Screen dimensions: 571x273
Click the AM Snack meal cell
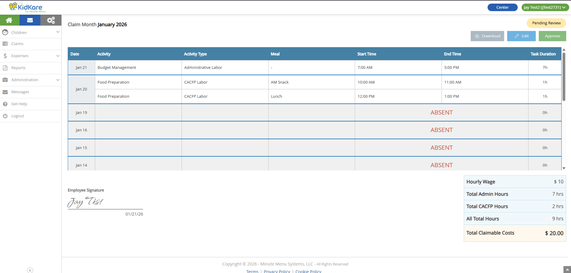coord(311,82)
